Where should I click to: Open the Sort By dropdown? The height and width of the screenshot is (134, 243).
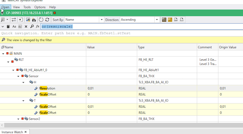(102, 20)
